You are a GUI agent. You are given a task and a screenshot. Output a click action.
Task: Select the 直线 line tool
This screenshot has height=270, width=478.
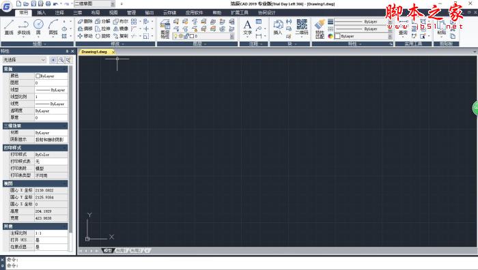9,27
